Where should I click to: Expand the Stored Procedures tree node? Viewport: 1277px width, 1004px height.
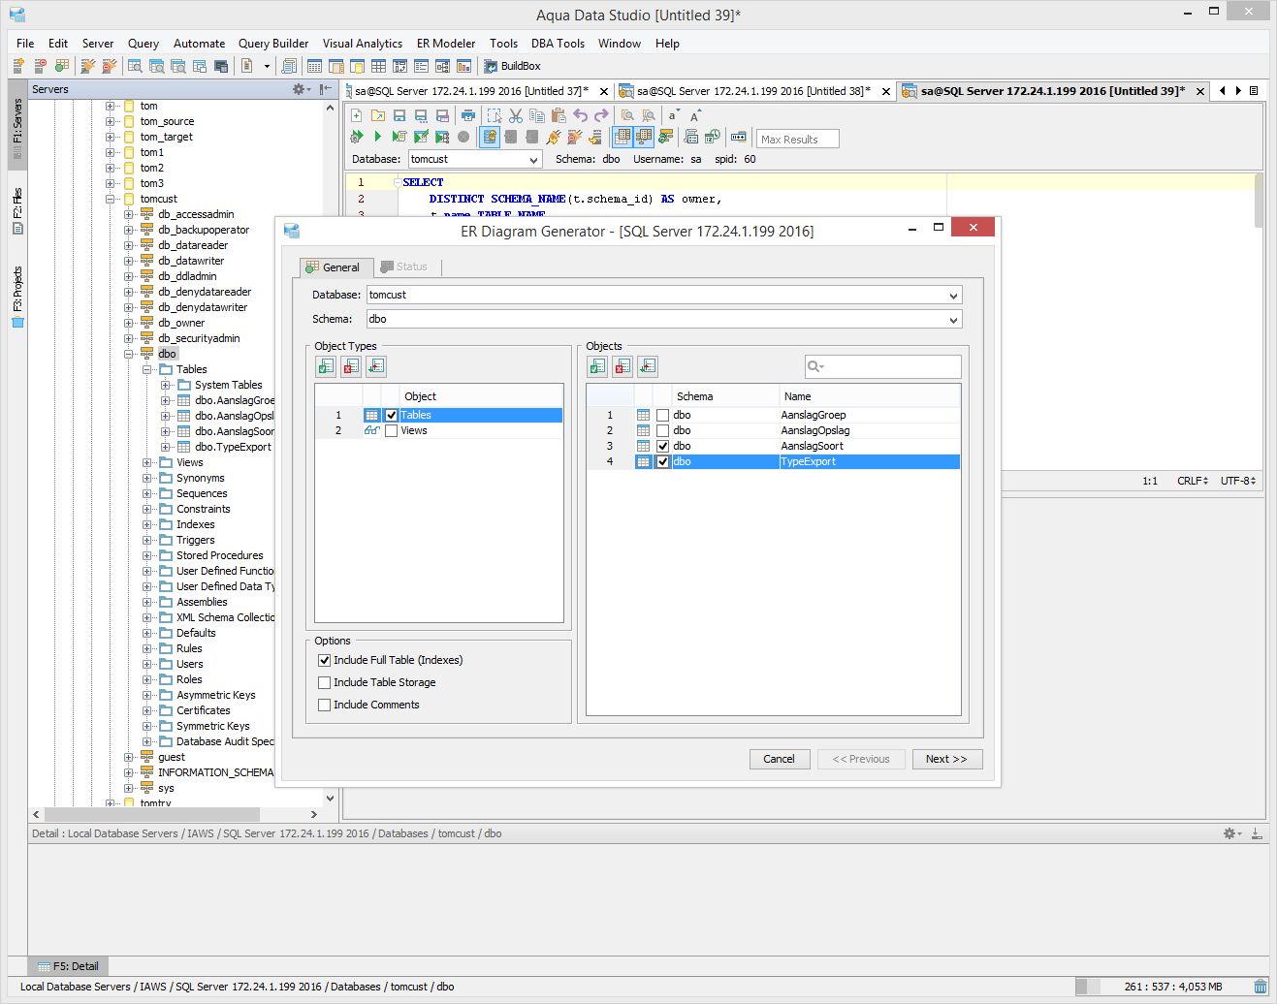click(147, 556)
